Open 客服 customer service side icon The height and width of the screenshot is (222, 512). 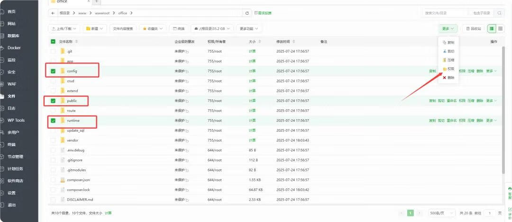click(509, 193)
